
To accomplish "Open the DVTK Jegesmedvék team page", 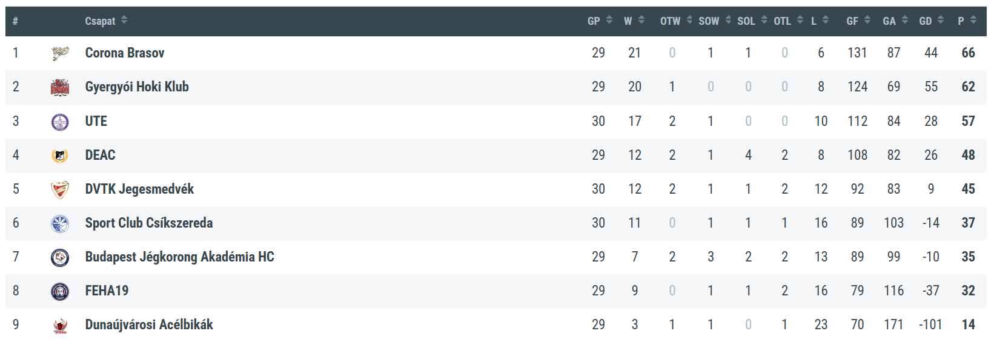I will [x=139, y=189].
